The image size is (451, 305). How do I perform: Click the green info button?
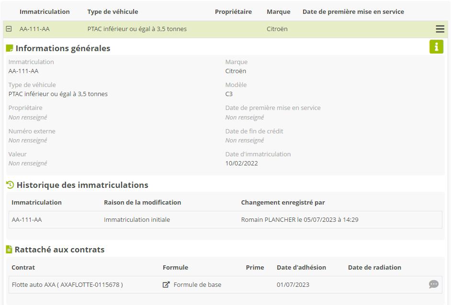(436, 47)
